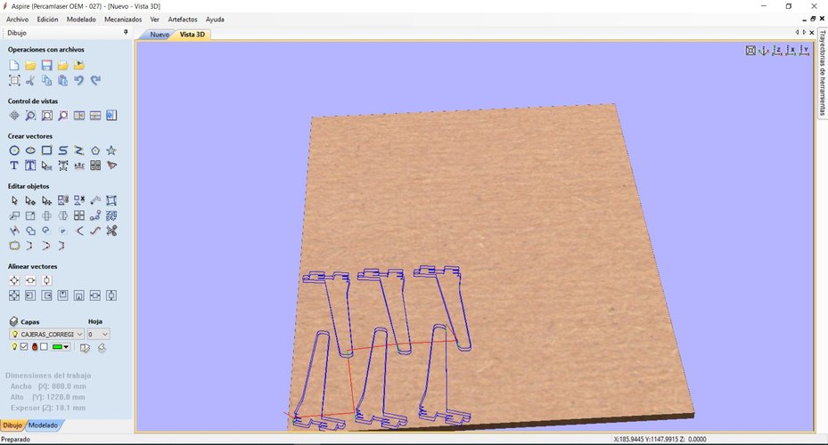Click the text-on-curve ABC icon
The height and width of the screenshot is (445, 828).
click(78, 166)
